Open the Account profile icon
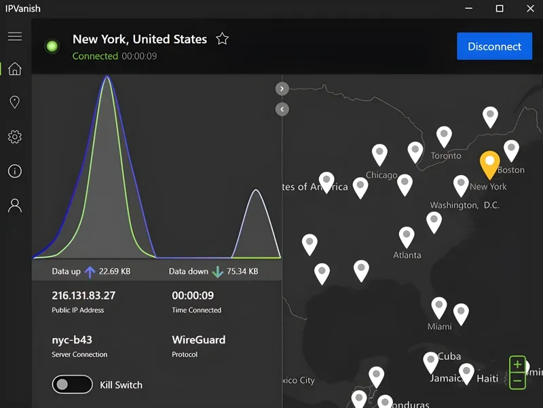543x408 pixels. click(15, 206)
